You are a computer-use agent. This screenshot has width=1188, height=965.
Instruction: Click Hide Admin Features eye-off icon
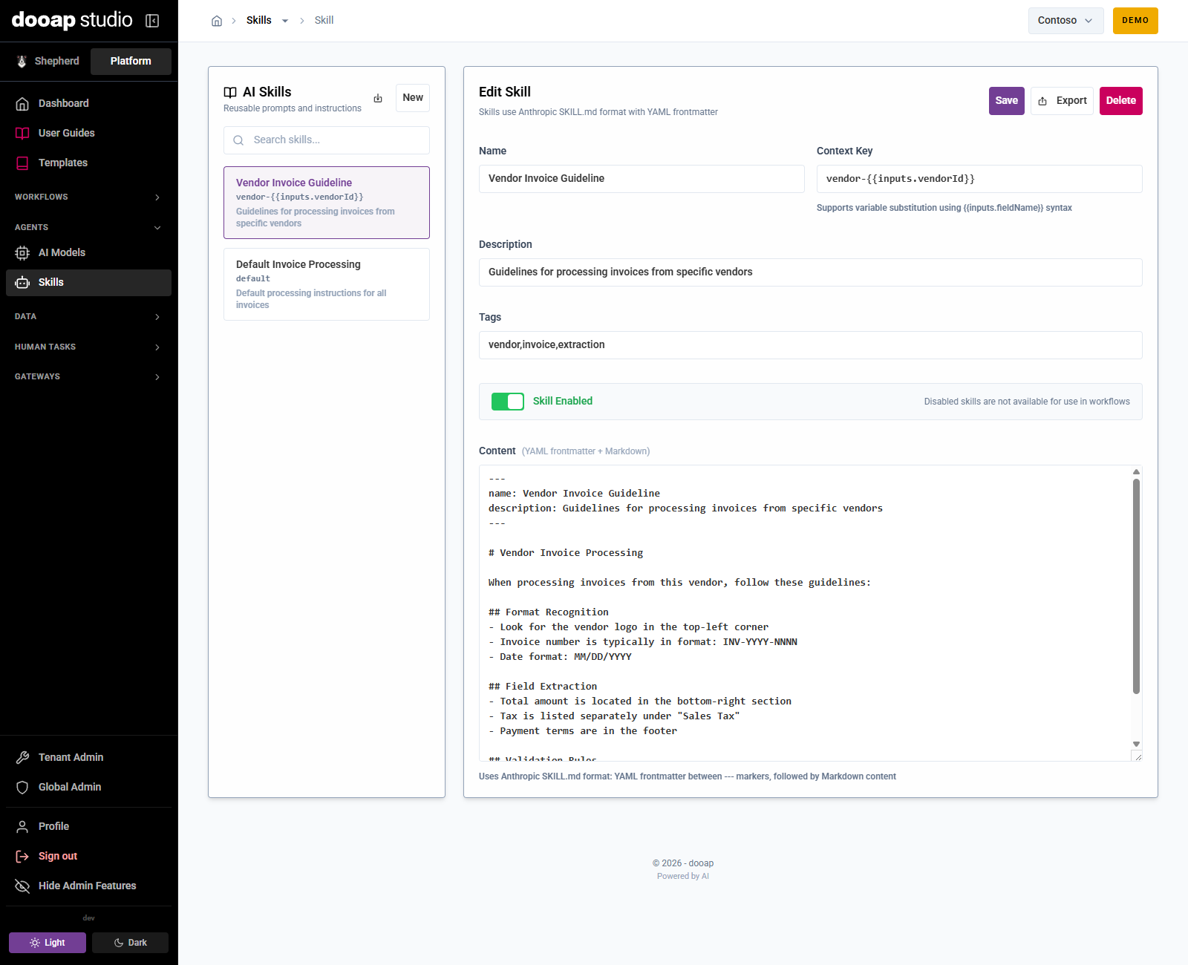[x=22, y=886]
